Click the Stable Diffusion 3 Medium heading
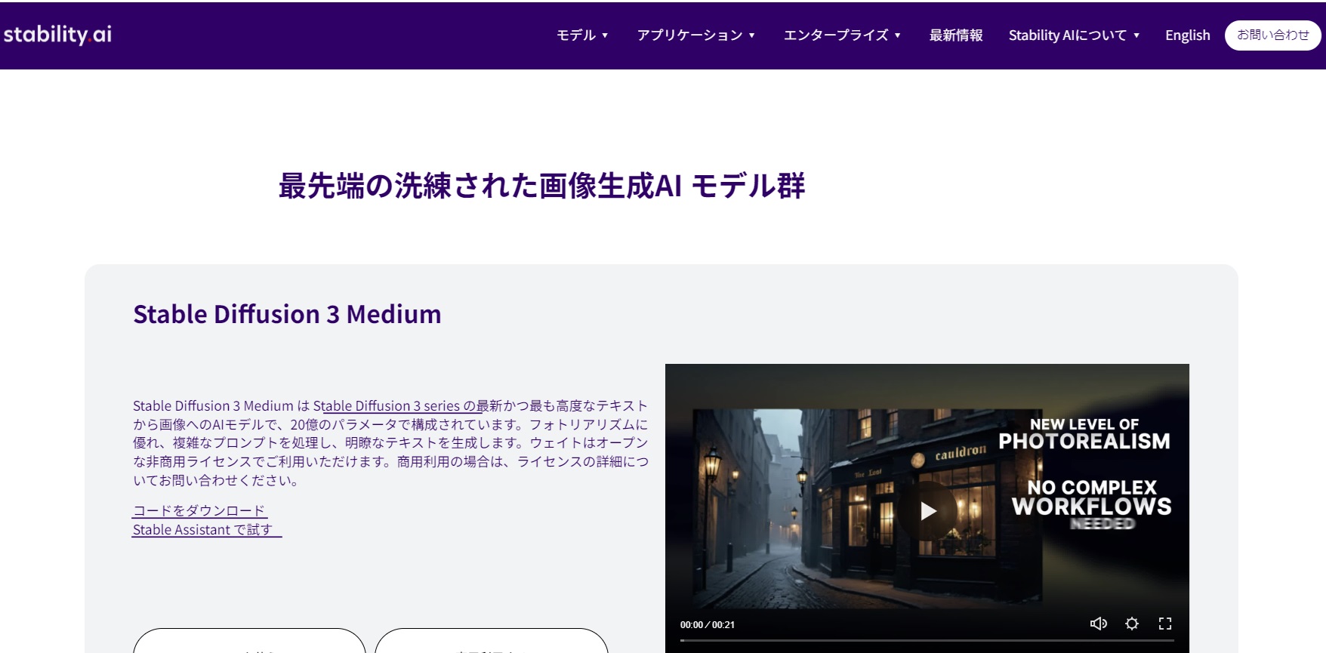The height and width of the screenshot is (653, 1326). click(x=287, y=314)
